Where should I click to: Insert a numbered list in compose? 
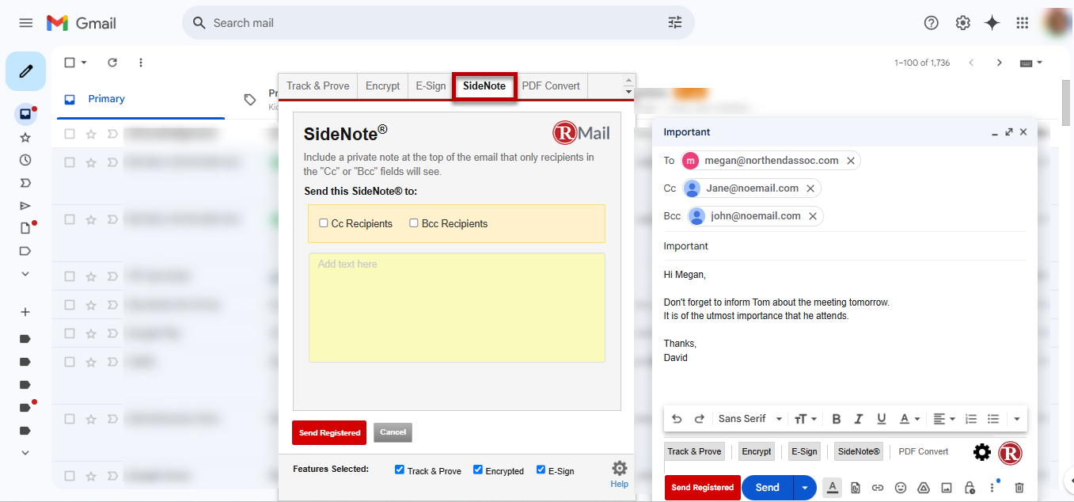(971, 419)
